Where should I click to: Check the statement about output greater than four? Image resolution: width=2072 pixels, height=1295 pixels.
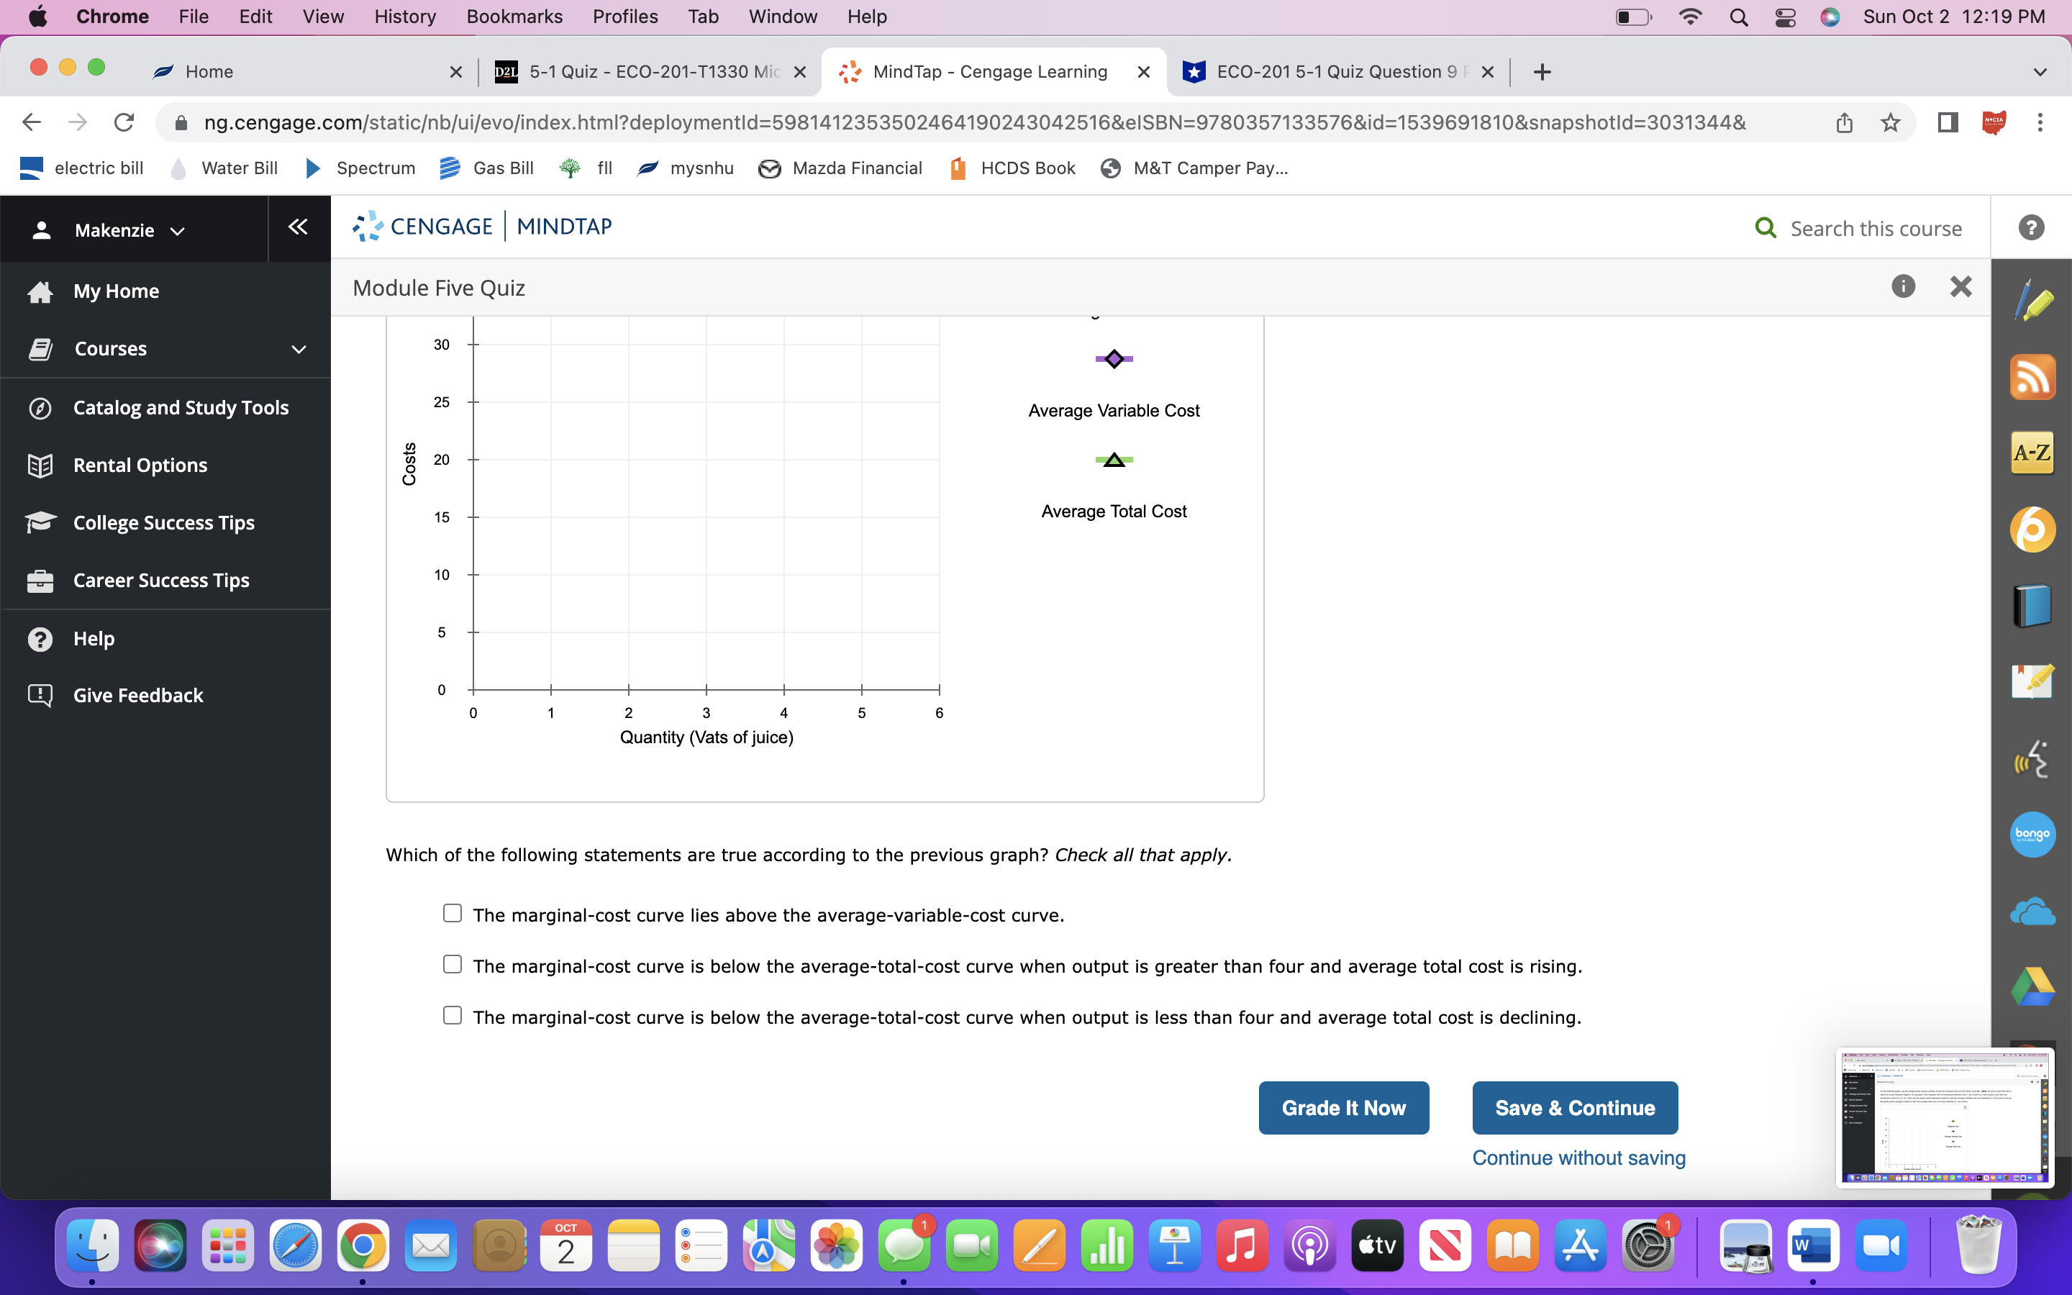pyautogui.click(x=453, y=963)
